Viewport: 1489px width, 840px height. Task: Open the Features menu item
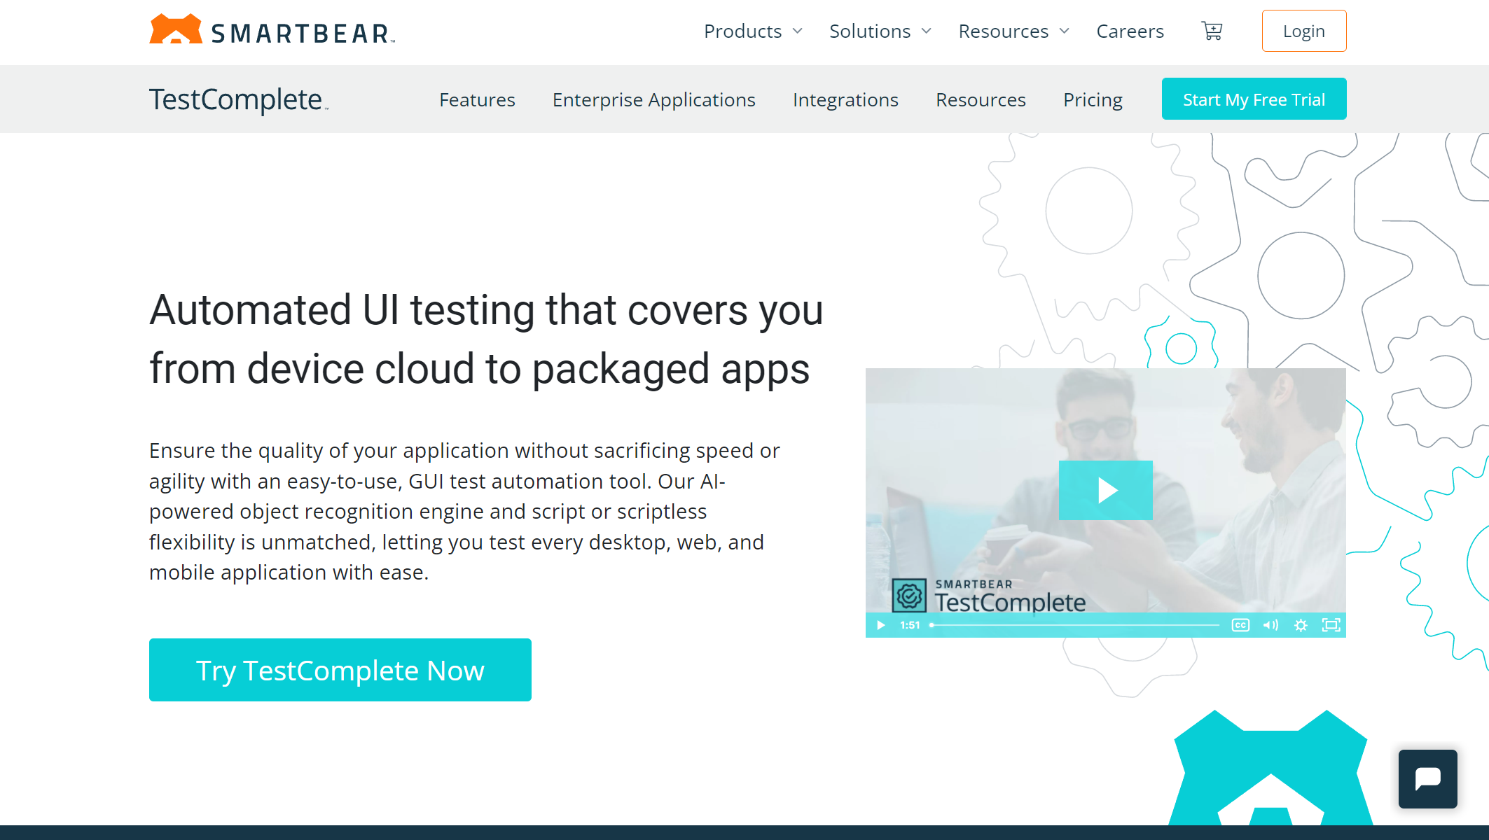(x=477, y=99)
